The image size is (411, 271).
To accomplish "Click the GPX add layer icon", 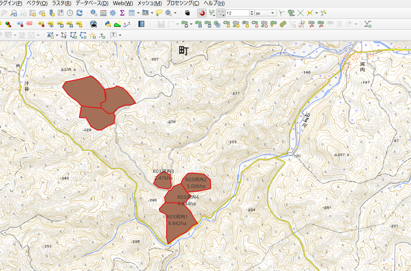I will coord(368,24).
